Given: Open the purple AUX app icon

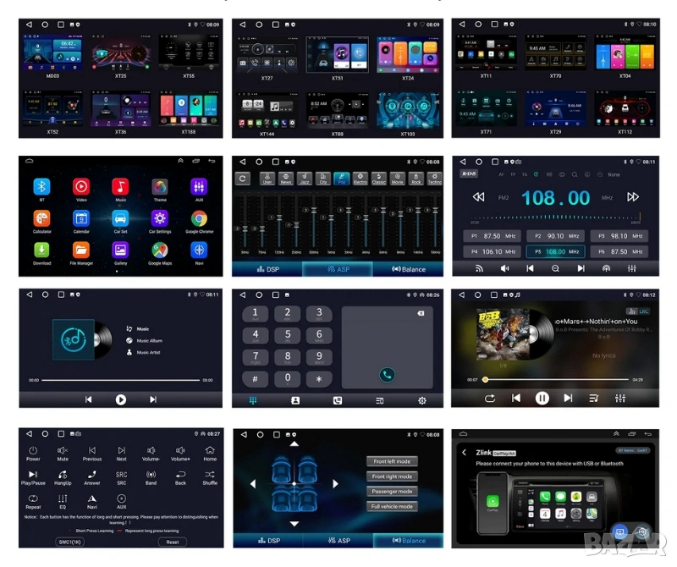Looking at the screenshot, I should (199, 187).
